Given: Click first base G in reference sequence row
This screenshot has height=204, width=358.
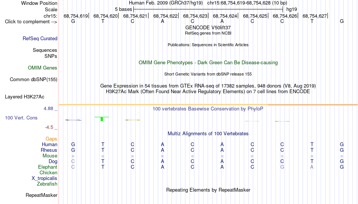Looking at the screenshot, I should point(73,21).
